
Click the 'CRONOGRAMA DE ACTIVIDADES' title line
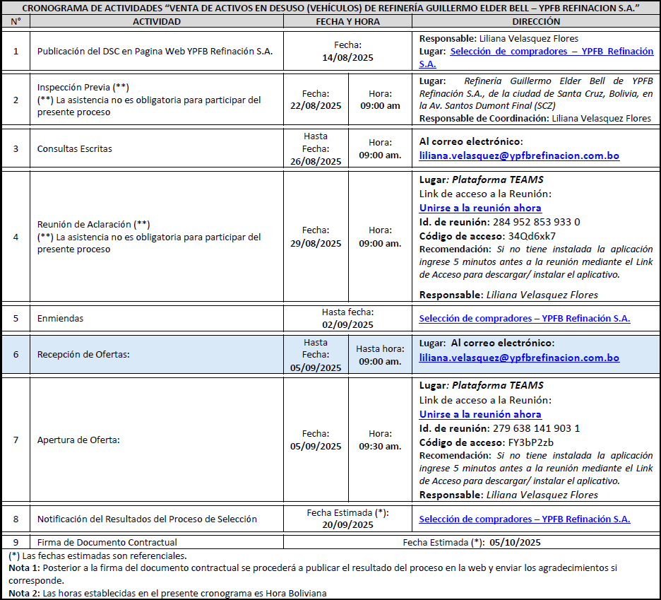pyautogui.click(x=330, y=8)
